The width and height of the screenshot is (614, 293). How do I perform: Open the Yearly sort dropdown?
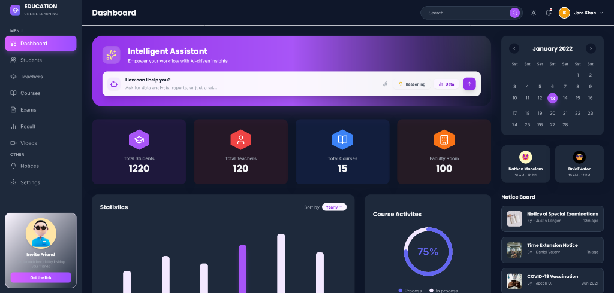click(334, 207)
